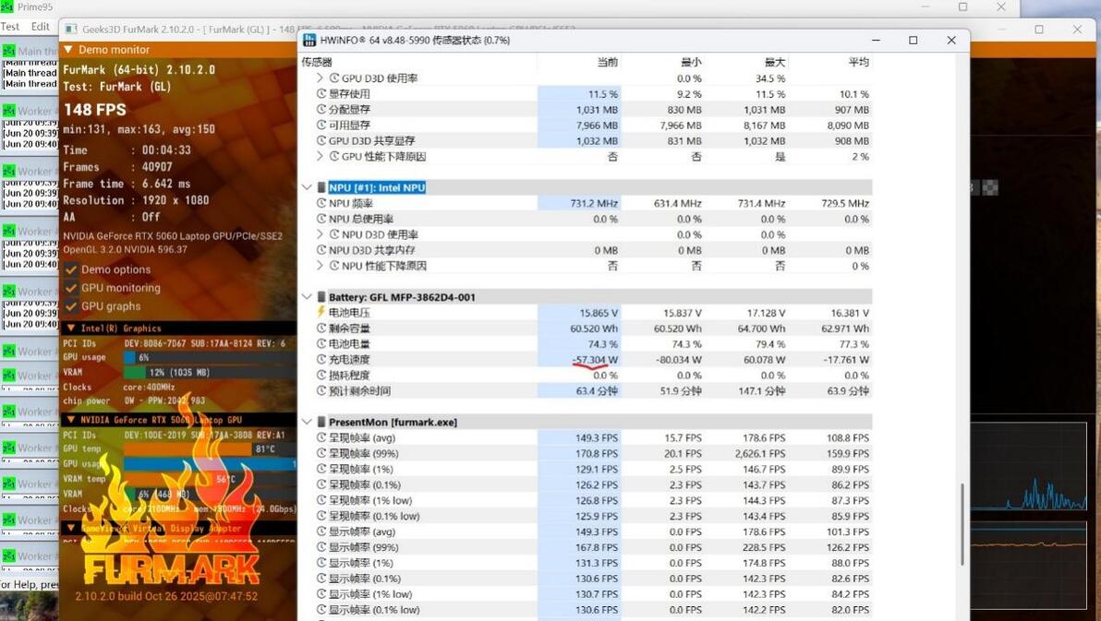Image resolution: width=1101 pixels, height=621 pixels.
Task: Click the clock icon beside 显存使用
Action: (x=321, y=94)
